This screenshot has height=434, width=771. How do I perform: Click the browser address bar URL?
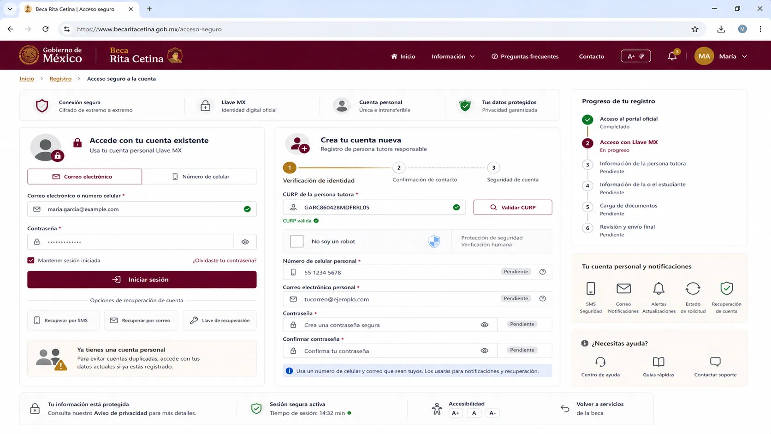point(149,29)
